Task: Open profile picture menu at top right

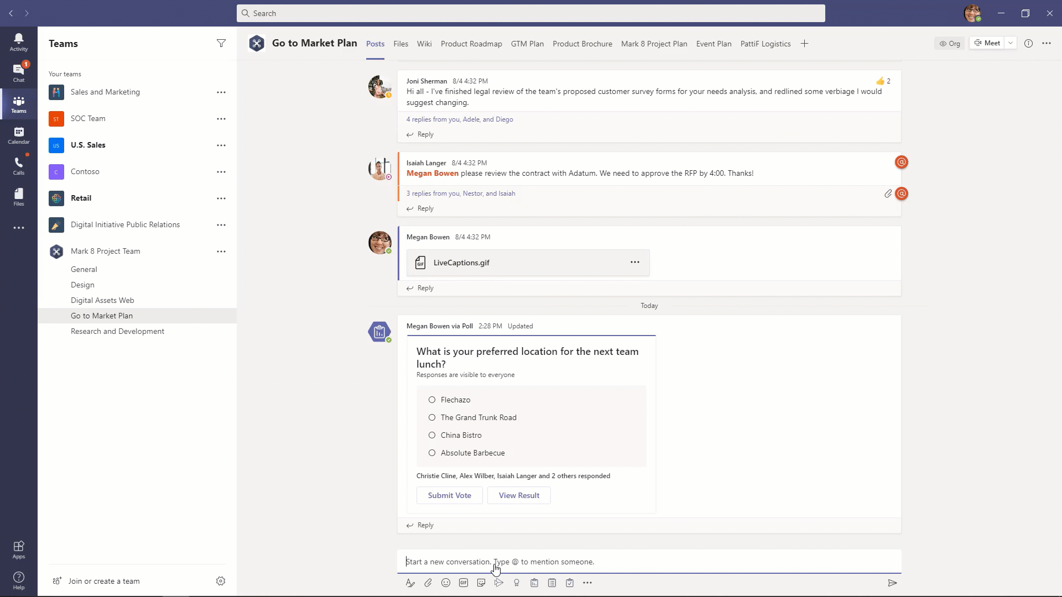Action: point(972,13)
